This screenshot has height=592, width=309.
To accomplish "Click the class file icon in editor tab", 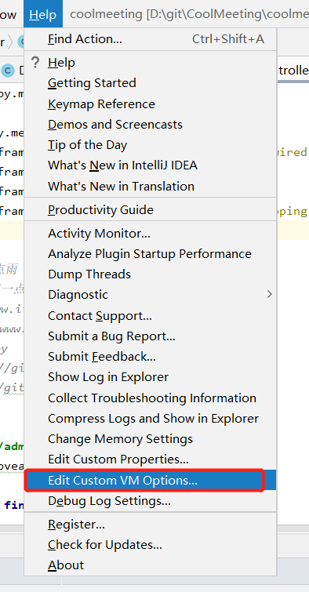I will click(8, 71).
